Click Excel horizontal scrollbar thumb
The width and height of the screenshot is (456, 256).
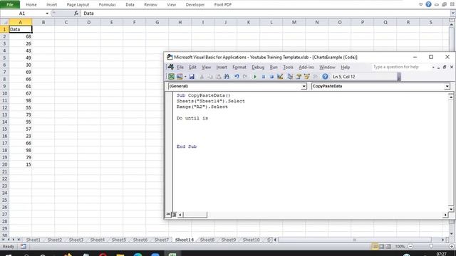click(354, 240)
